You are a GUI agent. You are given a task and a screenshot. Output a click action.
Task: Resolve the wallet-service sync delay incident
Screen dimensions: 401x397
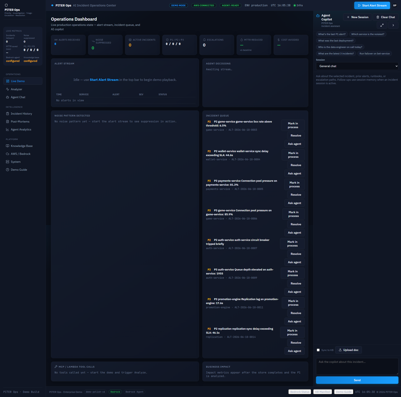(296, 165)
